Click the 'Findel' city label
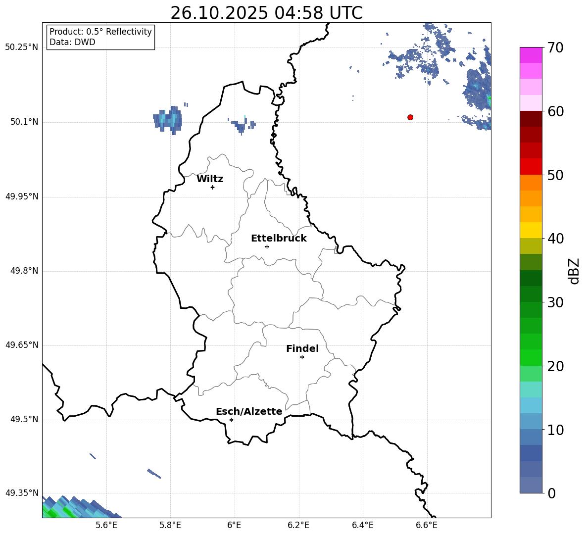The height and width of the screenshot is (535, 586). 302,349
